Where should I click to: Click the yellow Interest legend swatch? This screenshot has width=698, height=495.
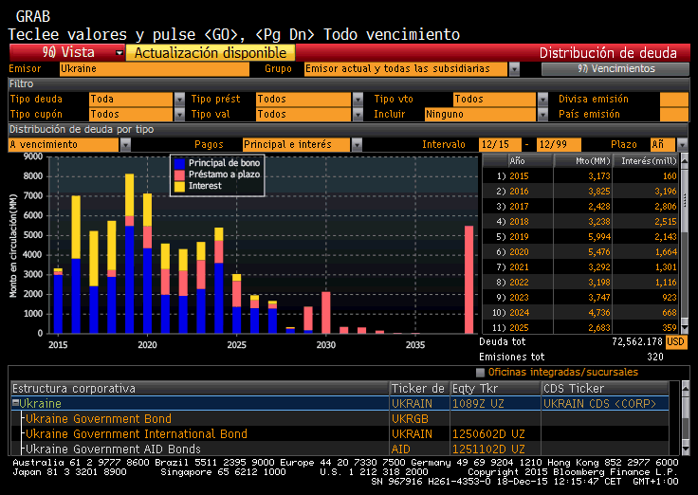179,186
